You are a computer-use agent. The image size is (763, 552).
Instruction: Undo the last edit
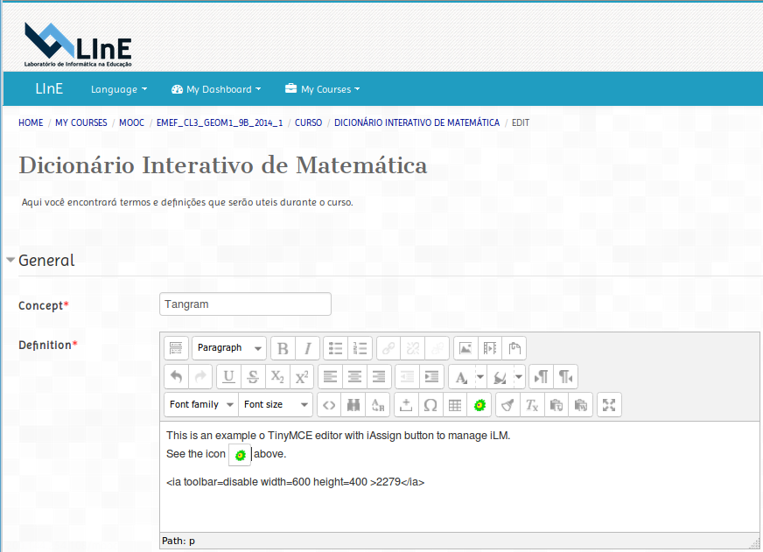click(x=176, y=376)
